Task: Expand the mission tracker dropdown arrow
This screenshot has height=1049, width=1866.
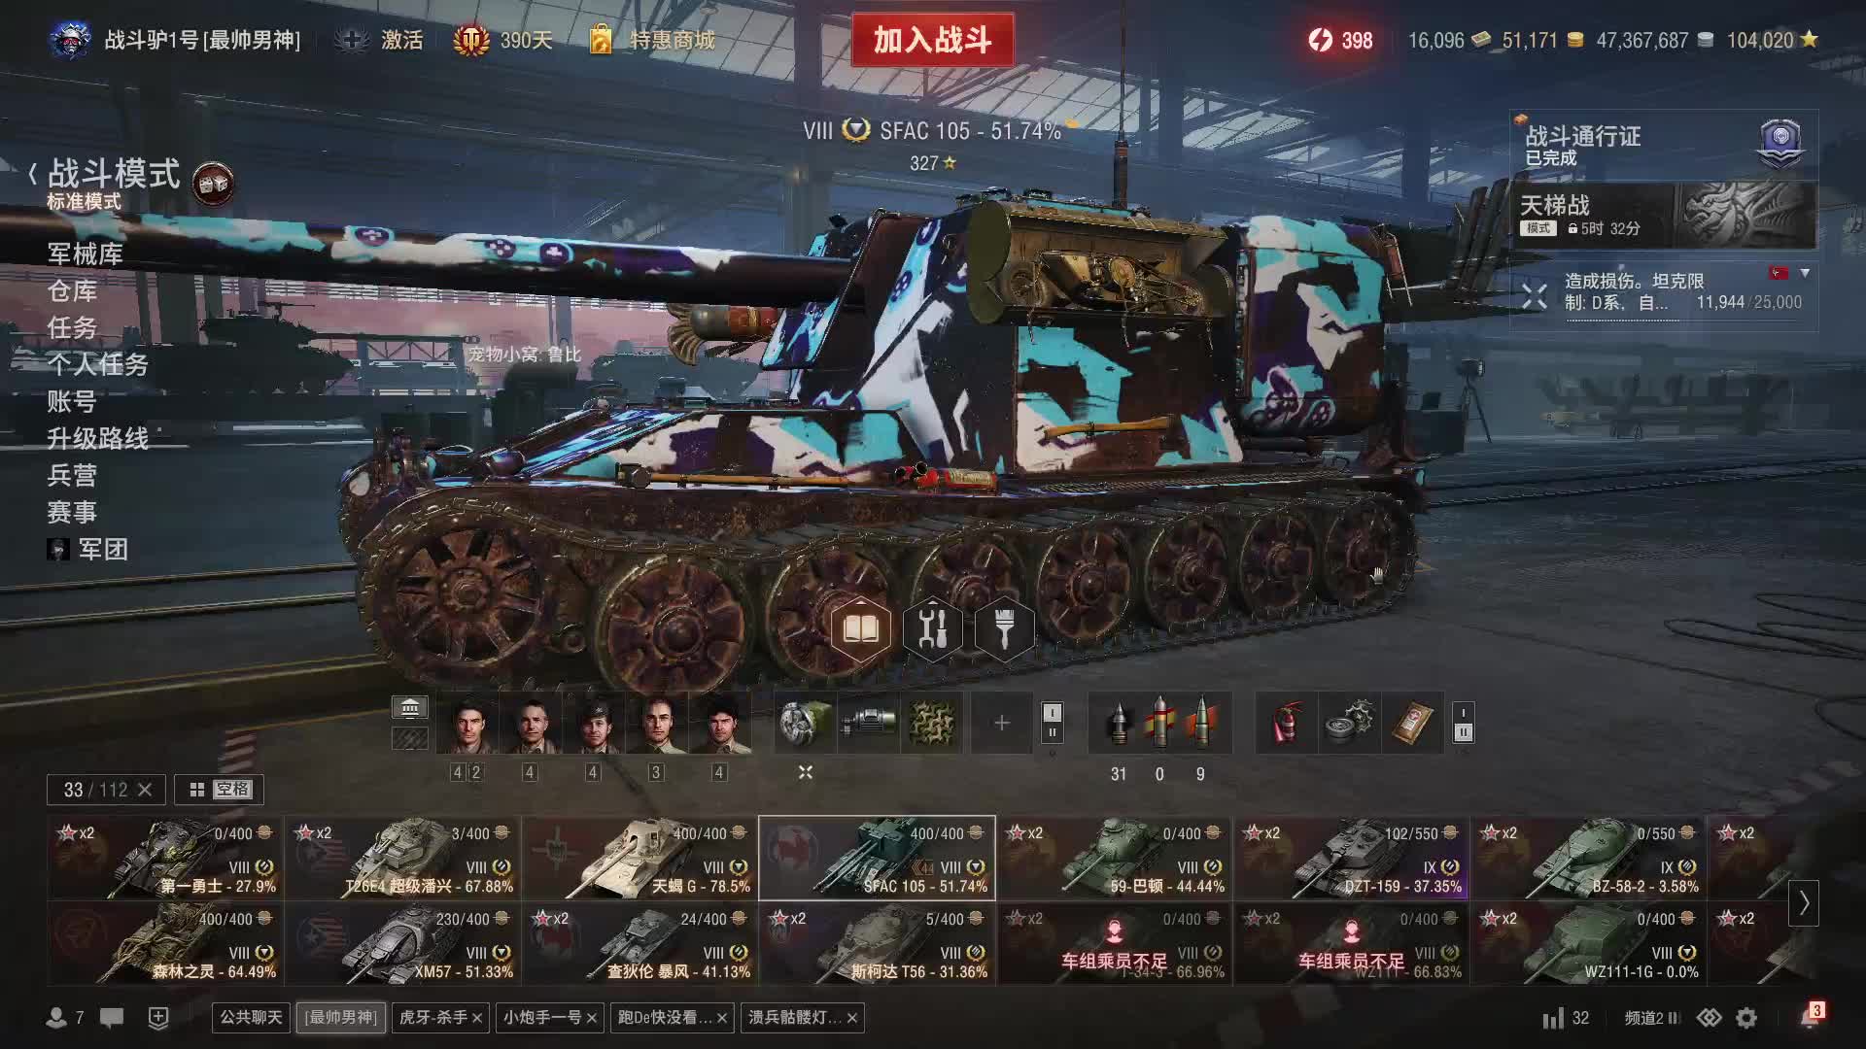Action: click(x=1805, y=274)
